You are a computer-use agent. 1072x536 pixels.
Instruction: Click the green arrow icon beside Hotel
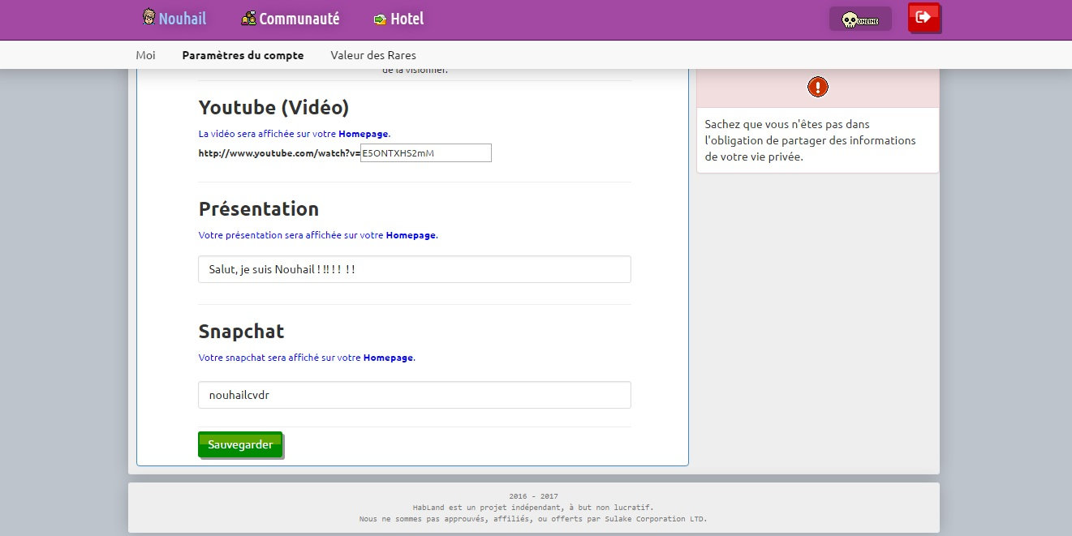(x=378, y=19)
